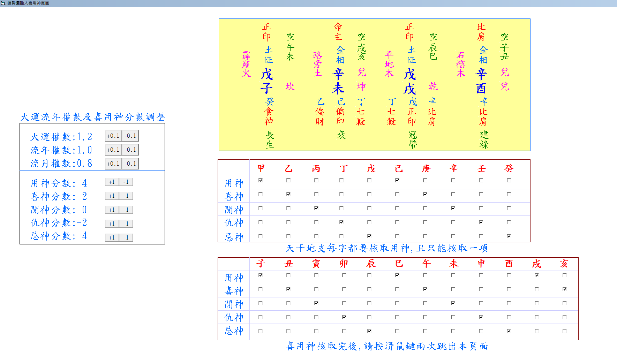Check 閒神 box for branch 申
The width and height of the screenshot is (617, 356).
click(x=481, y=303)
